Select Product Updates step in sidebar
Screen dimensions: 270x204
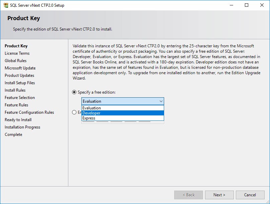[19, 75]
